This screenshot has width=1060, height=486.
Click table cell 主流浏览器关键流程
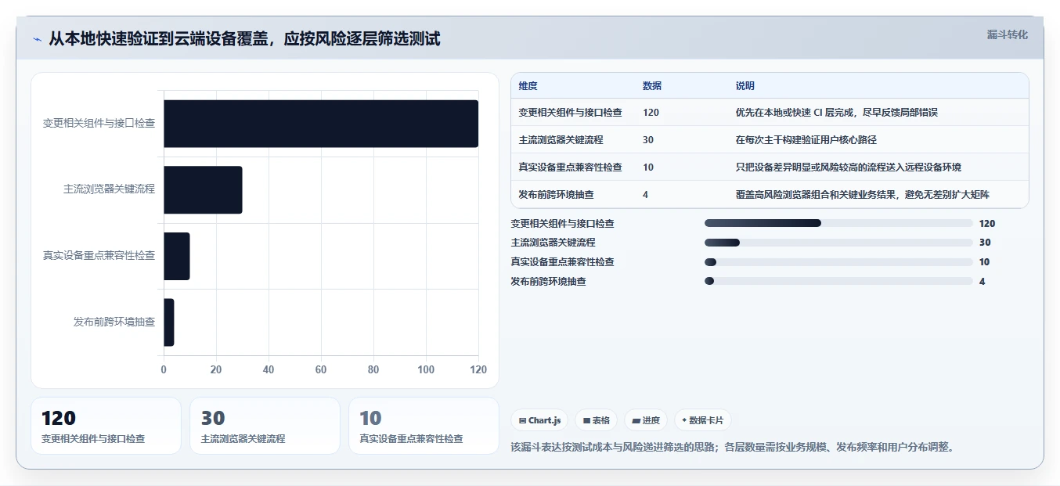click(561, 140)
